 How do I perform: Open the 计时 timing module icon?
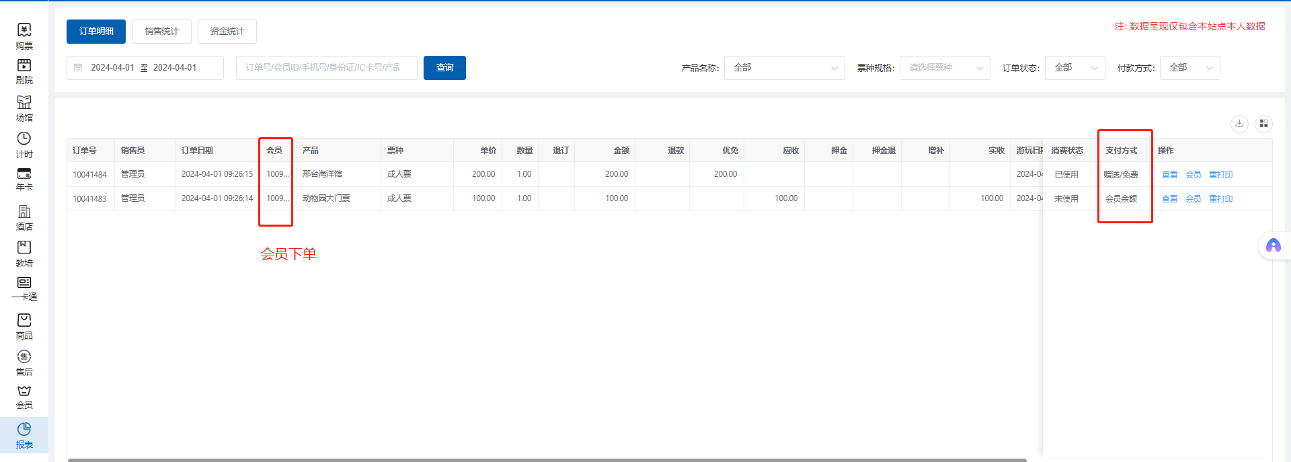[24, 145]
